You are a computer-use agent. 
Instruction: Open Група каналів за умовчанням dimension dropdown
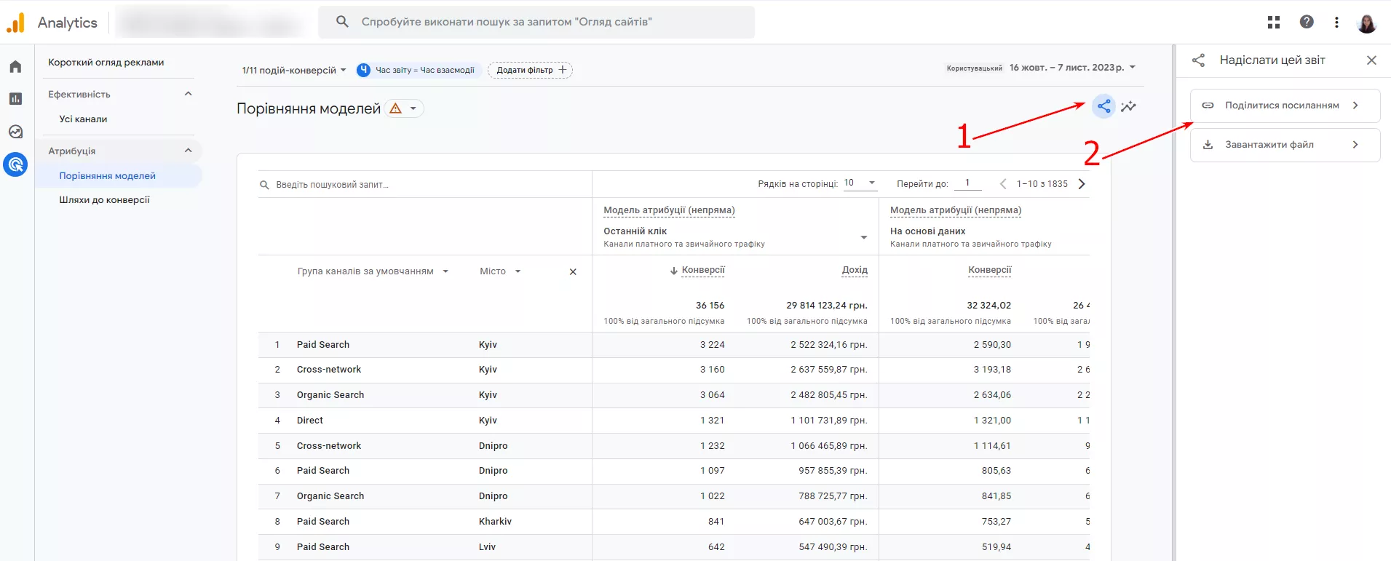pyautogui.click(x=373, y=271)
